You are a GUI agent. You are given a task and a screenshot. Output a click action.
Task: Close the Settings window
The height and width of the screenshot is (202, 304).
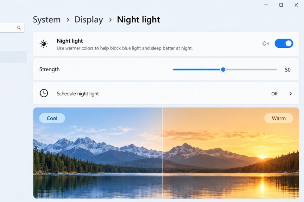[x=296, y=5]
